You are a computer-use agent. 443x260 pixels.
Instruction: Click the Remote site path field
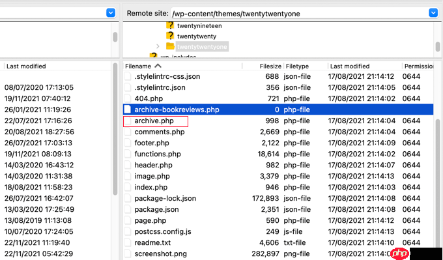point(300,13)
